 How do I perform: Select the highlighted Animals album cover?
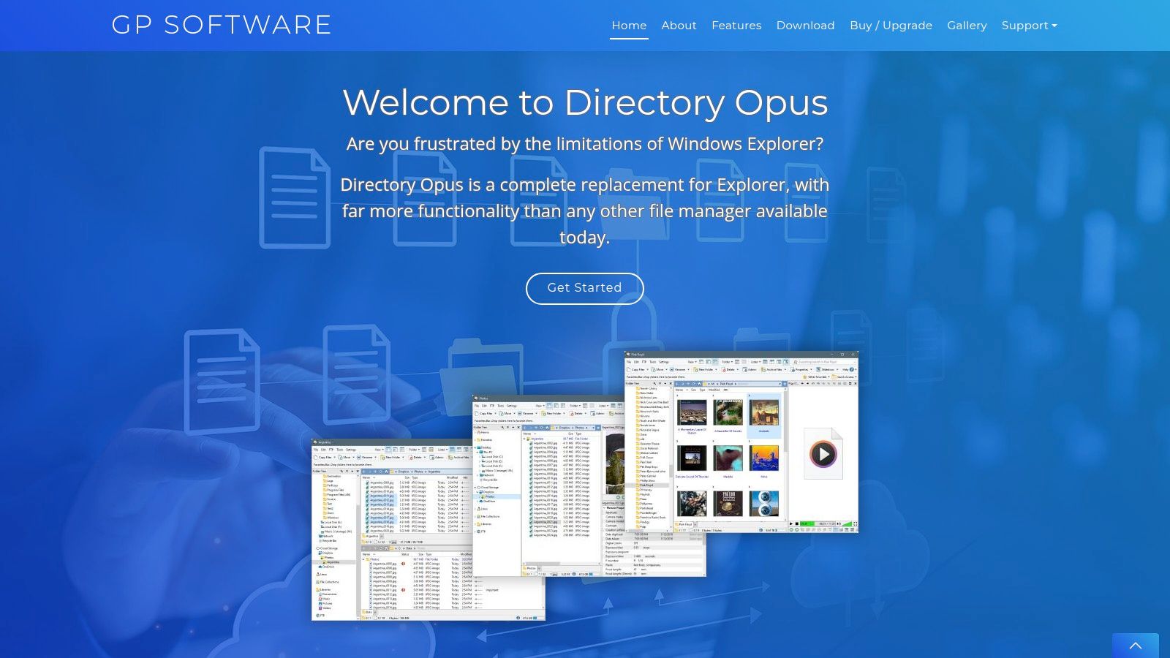click(764, 414)
